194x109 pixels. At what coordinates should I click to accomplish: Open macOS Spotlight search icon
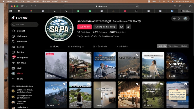(x=164, y=1)
